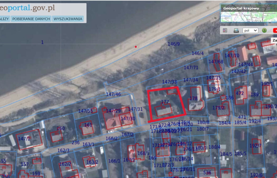Click the water parcel labeled 1
The width and height of the screenshot is (277, 178).
(42, 42)
